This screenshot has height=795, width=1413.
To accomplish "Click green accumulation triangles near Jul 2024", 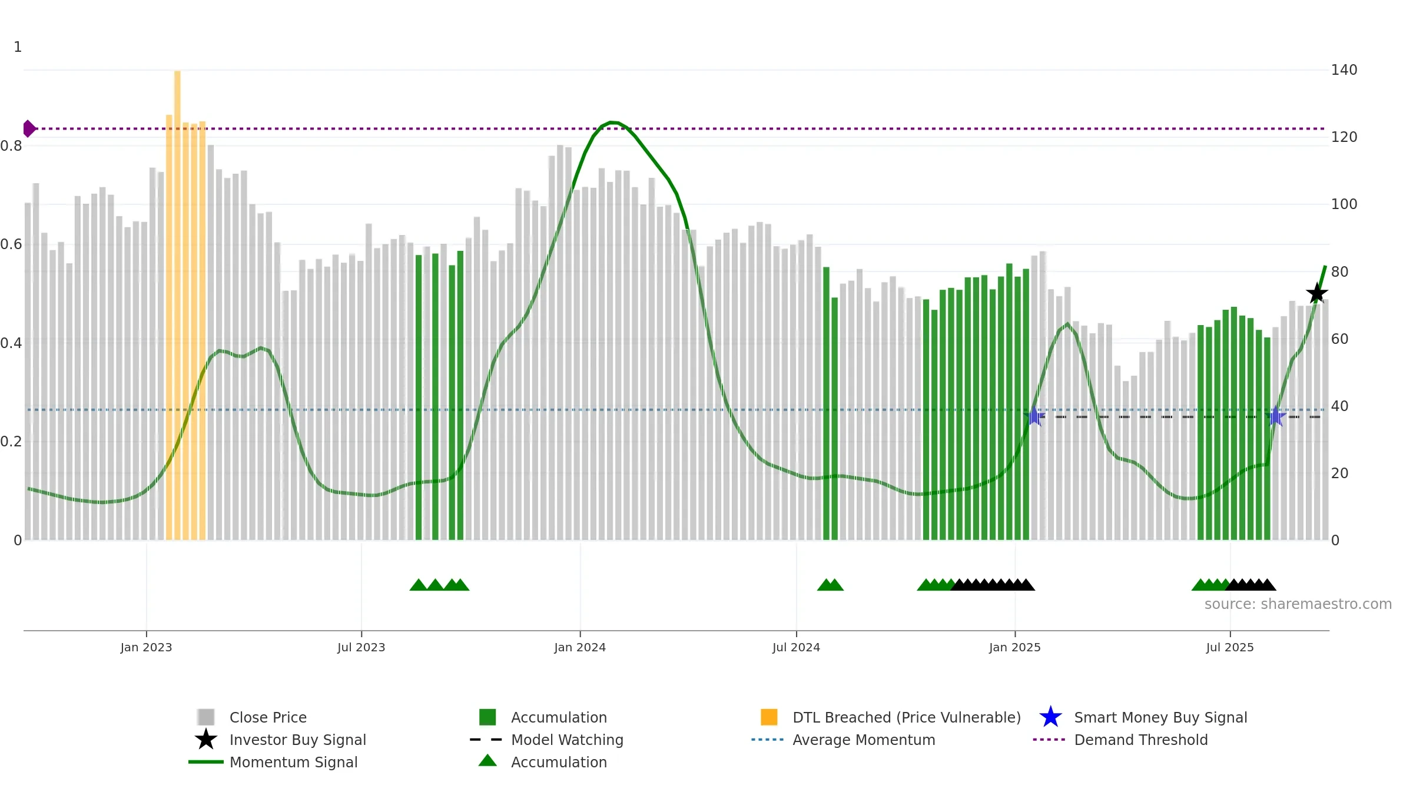I will point(830,585).
